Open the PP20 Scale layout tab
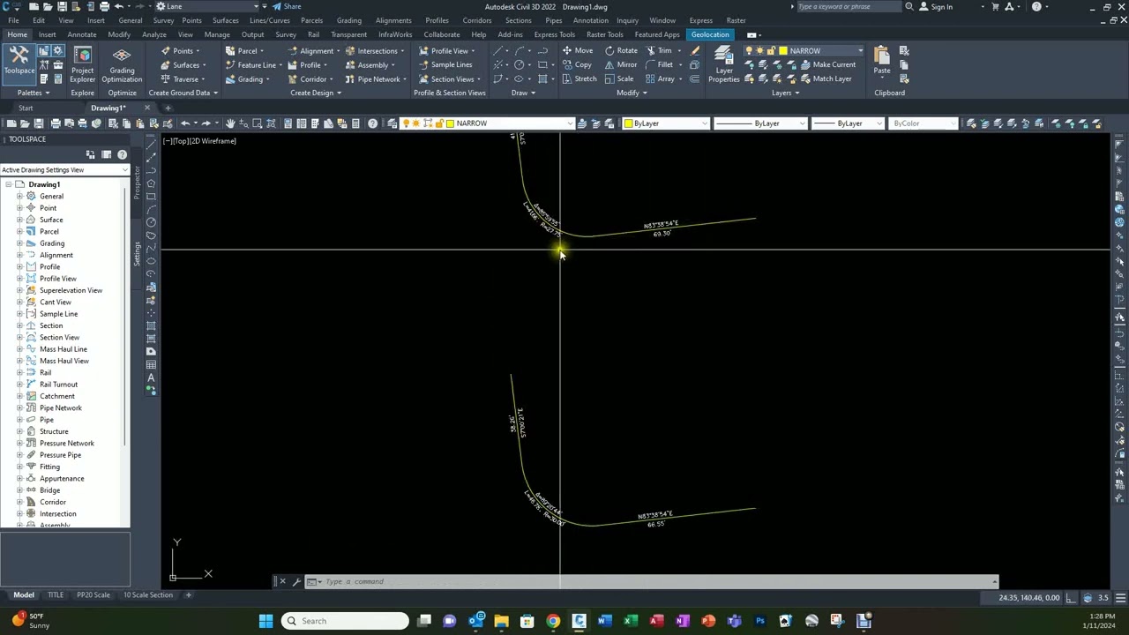Viewport: 1129px width, 635px height. click(93, 595)
